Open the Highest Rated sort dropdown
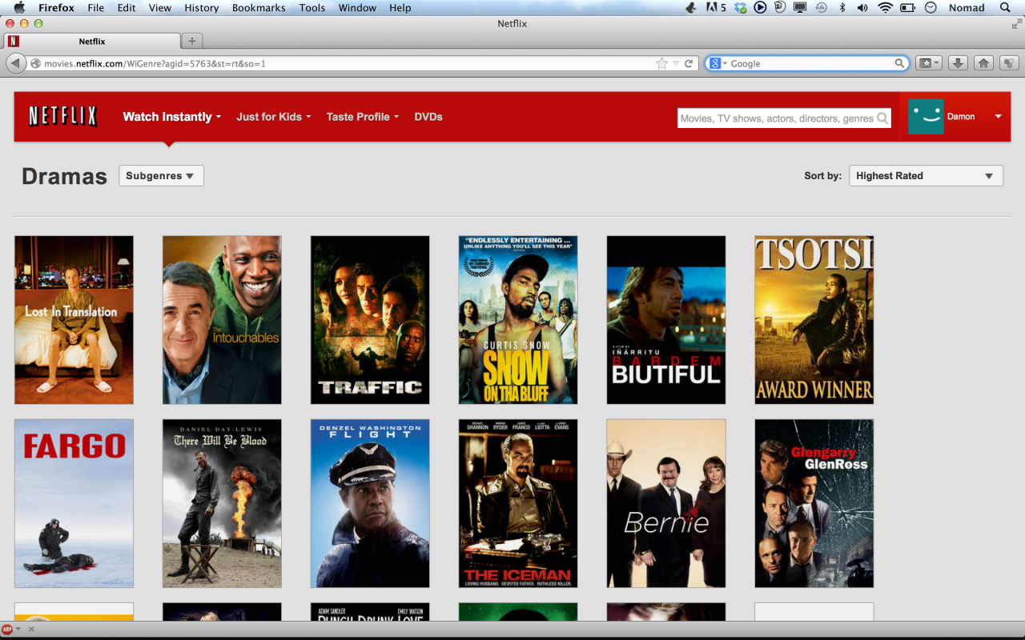1025x640 pixels. pyautogui.click(x=925, y=176)
